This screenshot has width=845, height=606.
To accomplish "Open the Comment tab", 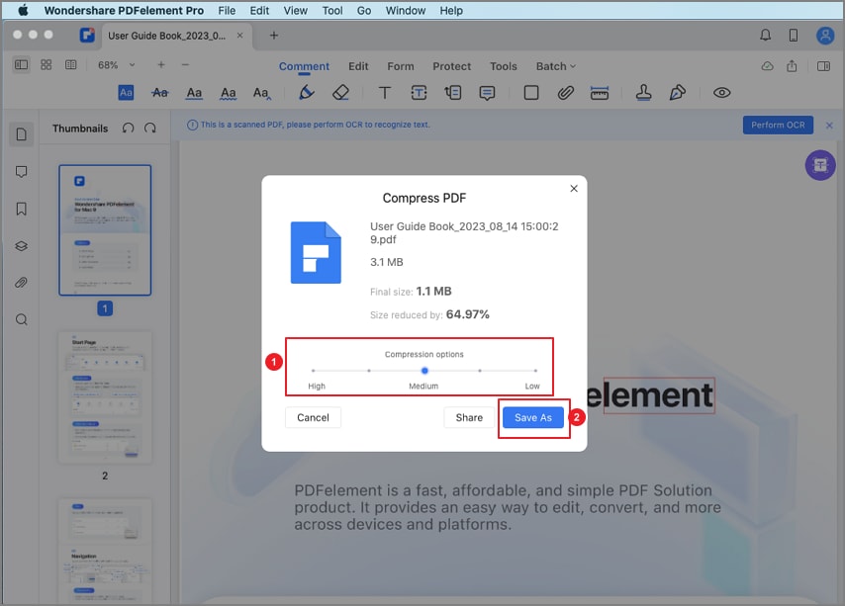I will pyautogui.click(x=304, y=66).
